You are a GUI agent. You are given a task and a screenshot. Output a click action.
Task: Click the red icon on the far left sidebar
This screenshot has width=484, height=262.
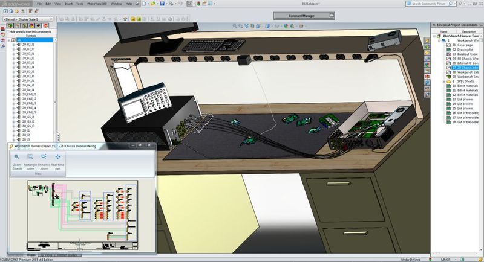coord(3,29)
